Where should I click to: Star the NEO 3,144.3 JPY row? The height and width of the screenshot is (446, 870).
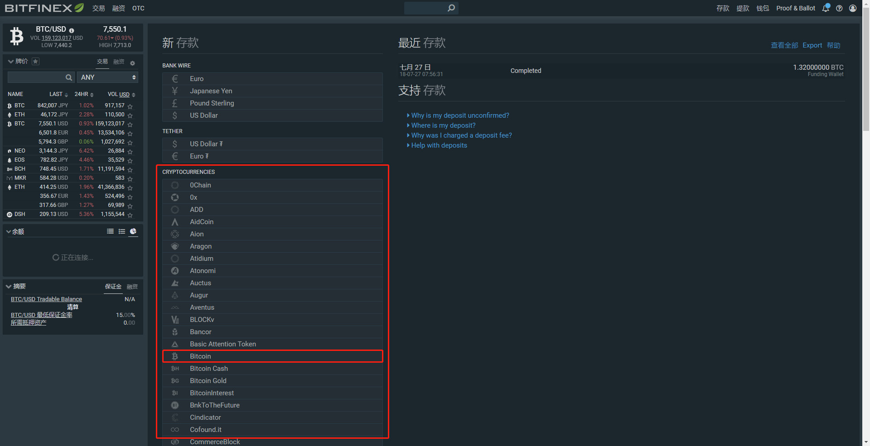130,152
